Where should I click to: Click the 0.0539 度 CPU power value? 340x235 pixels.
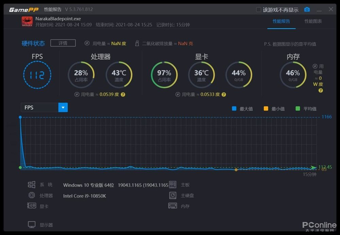109,95
